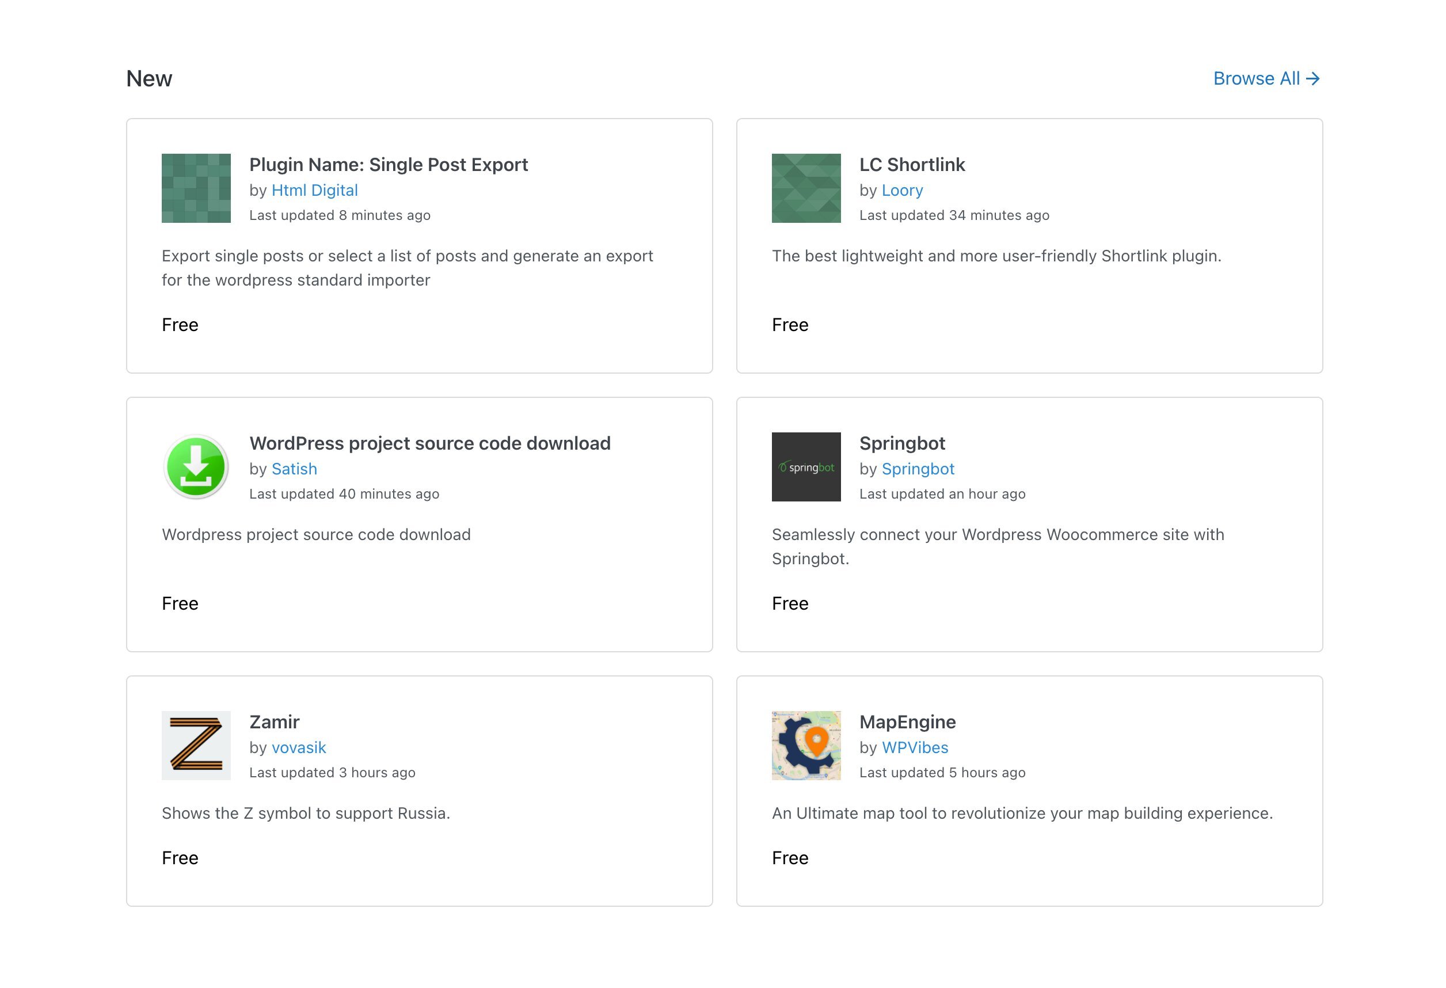Open the LC Shortlink plugin icon
This screenshot has height=988, width=1446.
point(806,188)
